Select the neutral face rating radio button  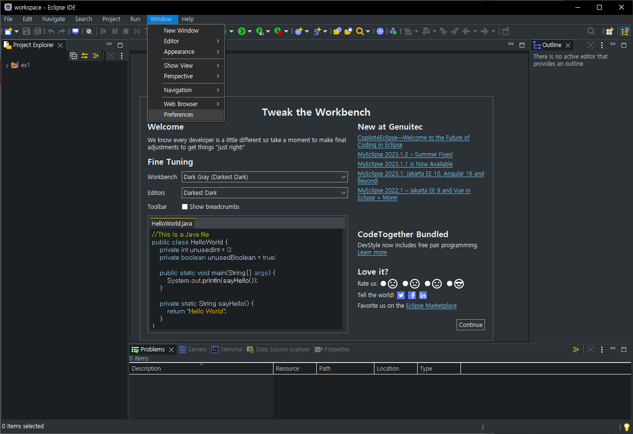tap(406, 284)
